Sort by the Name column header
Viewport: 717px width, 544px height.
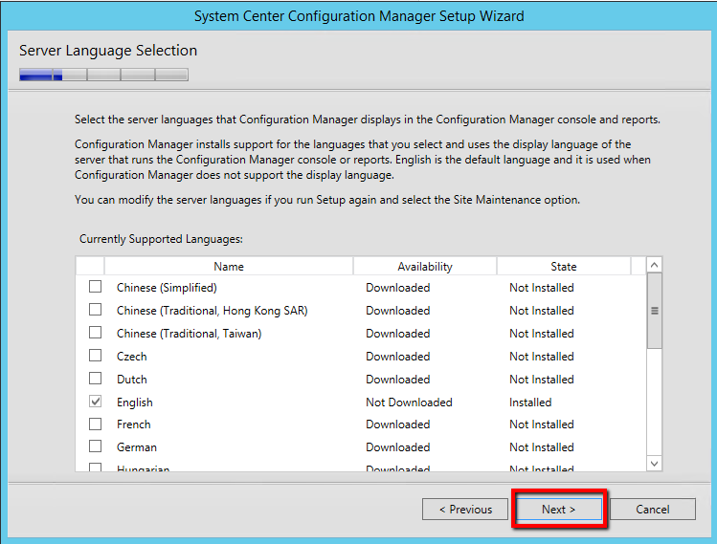pos(229,267)
